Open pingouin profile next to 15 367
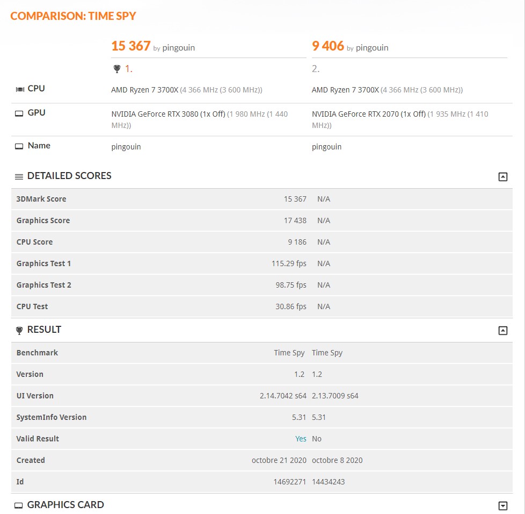525x514 pixels. 178,48
